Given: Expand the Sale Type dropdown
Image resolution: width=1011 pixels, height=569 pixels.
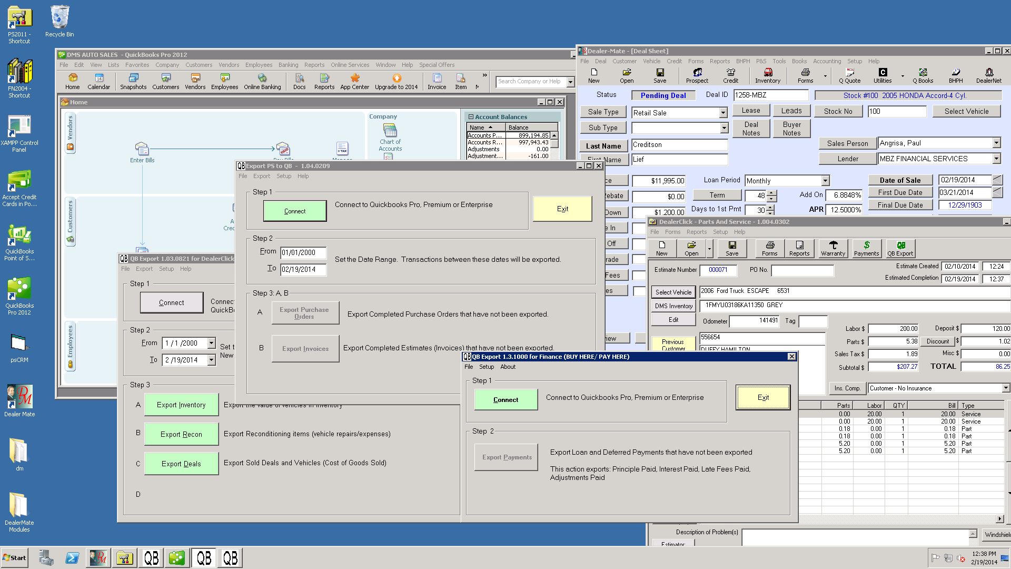Looking at the screenshot, I should coord(723,113).
